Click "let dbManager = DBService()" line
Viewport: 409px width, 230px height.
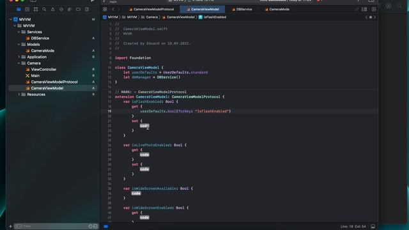[152, 77]
